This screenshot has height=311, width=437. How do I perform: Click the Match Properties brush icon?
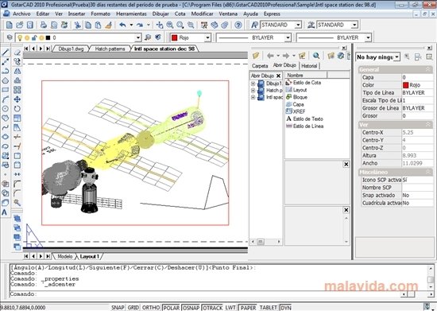(108, 25)
